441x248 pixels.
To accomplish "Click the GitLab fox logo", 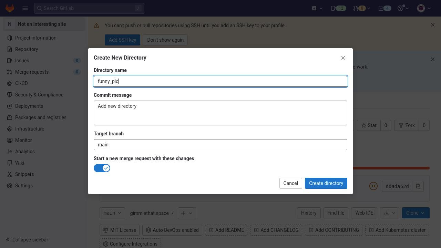I will pyautogui.click(x=10, y=8).
